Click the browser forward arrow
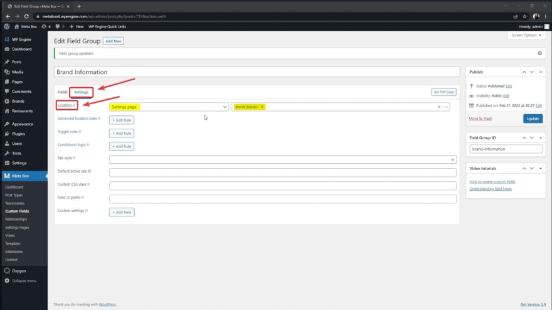The height and width of the screenshot is (310, 552). [x=18, y=16]
